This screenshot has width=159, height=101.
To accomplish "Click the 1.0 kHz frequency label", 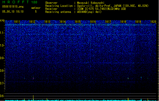I will pos(2,45).
